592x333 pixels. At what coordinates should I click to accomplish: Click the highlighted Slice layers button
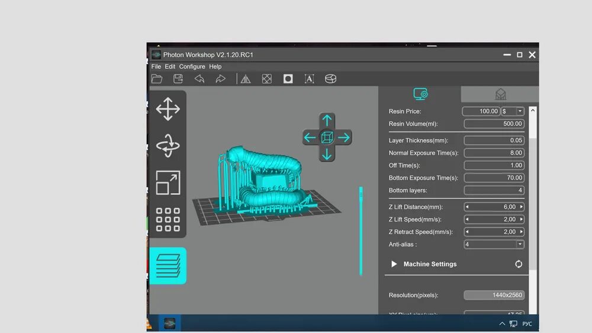(x=168, y=265)
